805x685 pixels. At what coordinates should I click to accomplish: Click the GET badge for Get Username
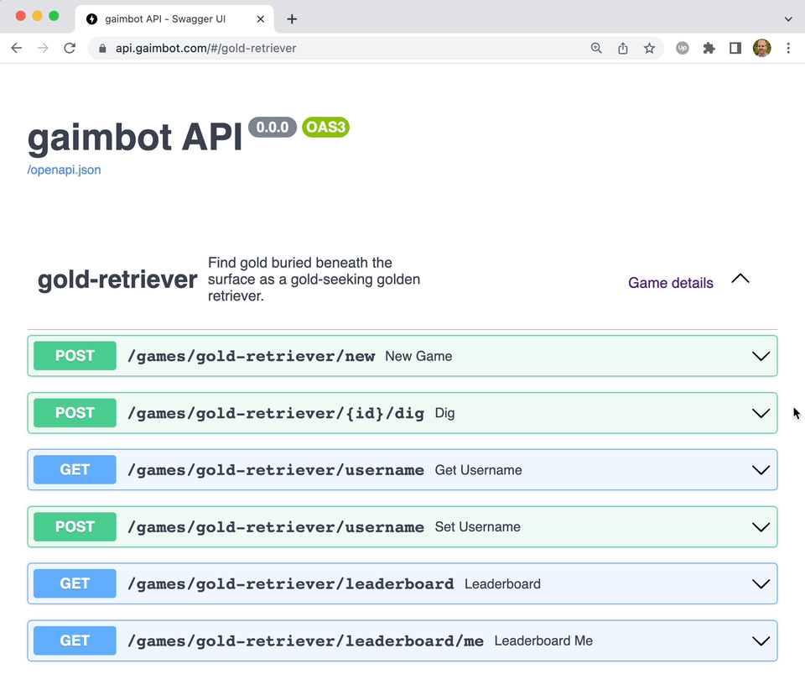pyautogui.click(x=75, y=470)
